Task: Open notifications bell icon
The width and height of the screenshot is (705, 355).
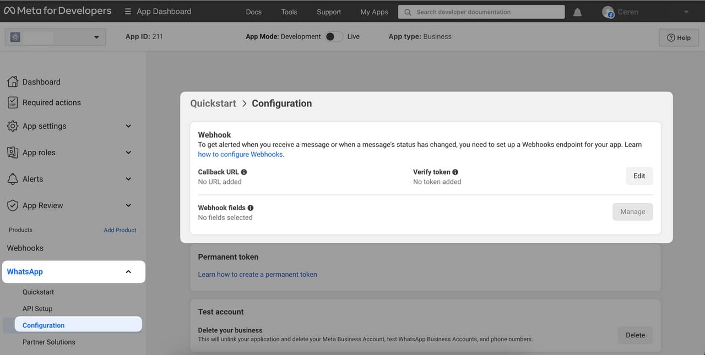Action: pyautogui.click(x=577, y=12)
